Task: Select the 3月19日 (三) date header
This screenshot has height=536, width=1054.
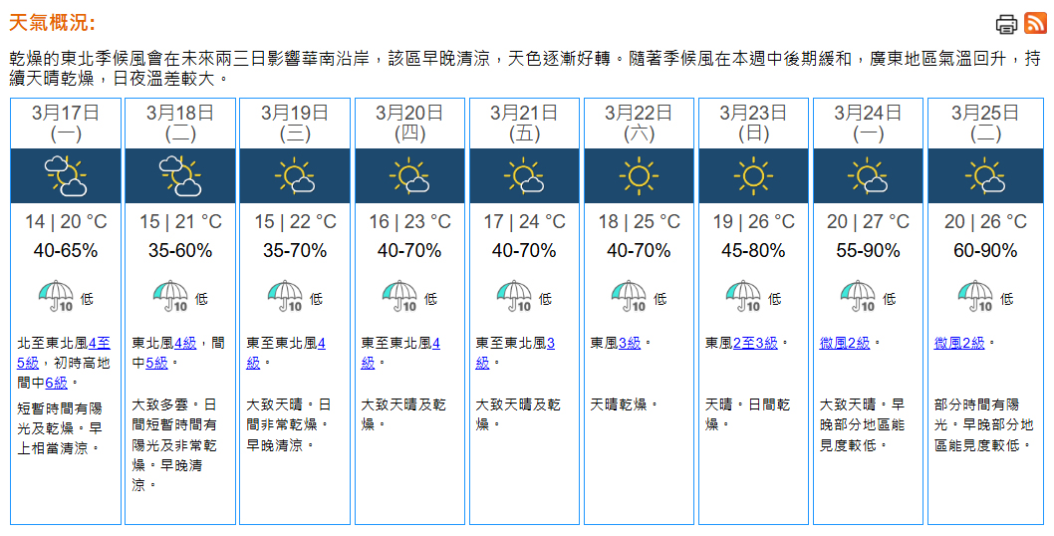Action: (x=295, y=123)
